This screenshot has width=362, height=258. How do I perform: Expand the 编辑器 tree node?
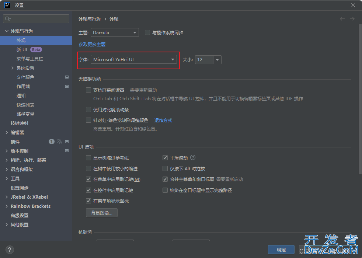coord(7,132)
